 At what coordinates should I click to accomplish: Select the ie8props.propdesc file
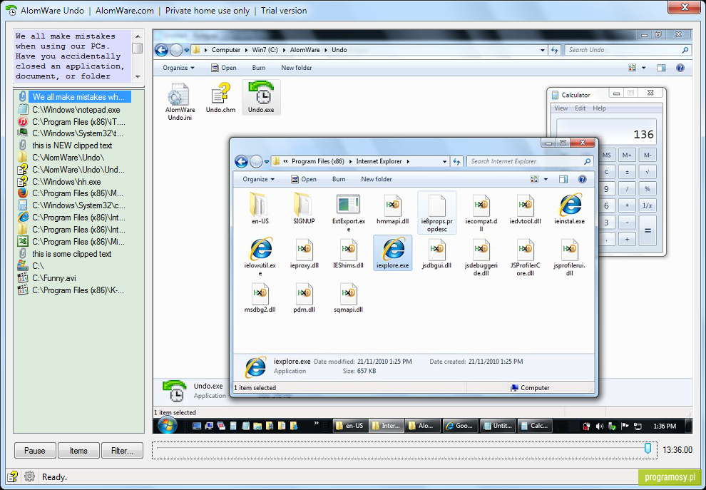click(436, 213)
